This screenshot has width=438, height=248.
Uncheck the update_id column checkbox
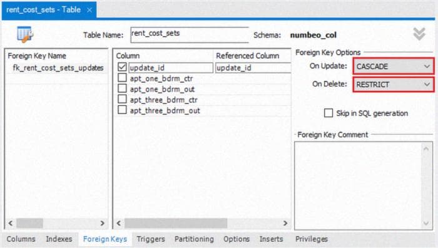(x=122, y=67)
